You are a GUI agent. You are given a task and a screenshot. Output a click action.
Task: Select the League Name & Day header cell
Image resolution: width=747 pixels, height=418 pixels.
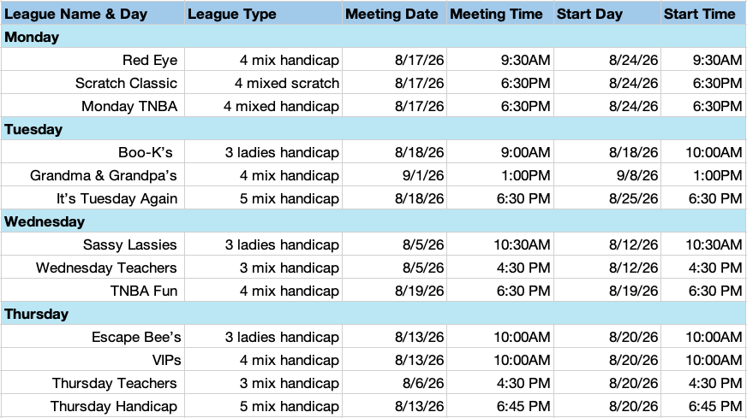93,14
